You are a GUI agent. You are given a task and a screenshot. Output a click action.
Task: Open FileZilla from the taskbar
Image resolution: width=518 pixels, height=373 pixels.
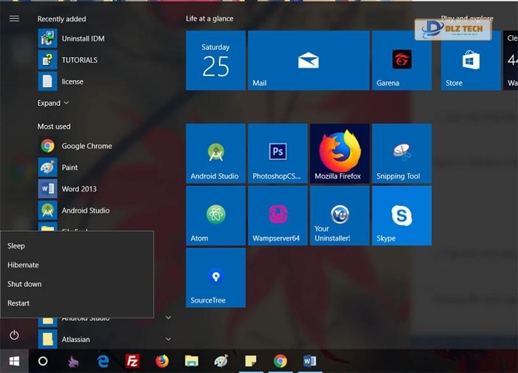(132, 361)
